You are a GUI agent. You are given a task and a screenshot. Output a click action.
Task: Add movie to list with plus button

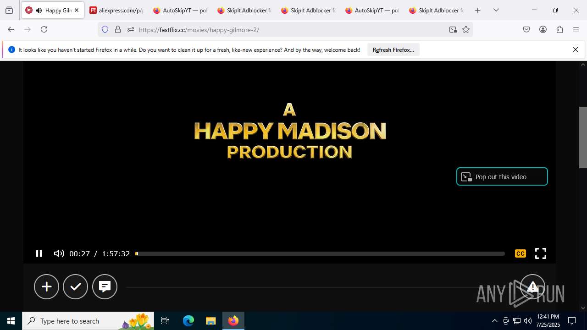(46, 286)
